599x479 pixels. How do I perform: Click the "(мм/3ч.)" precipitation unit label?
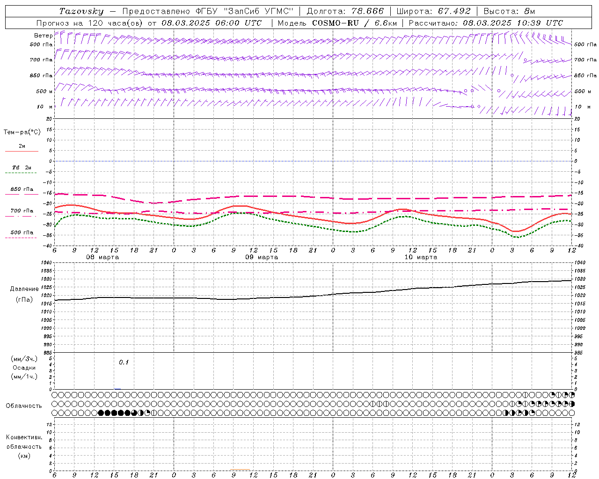tap(24, 359)
